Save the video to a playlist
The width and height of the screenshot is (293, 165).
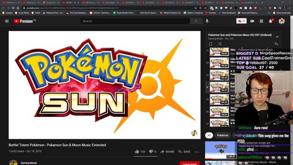coord(184,152)
